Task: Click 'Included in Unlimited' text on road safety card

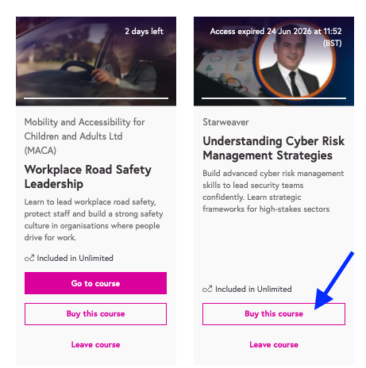Action: pyautogui.click(x=75, y=258)
